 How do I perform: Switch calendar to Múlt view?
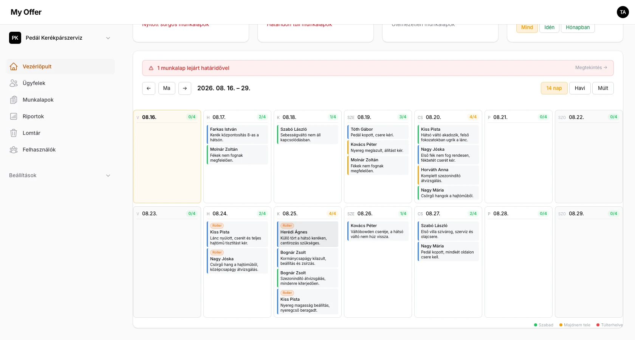[x=603, y=88]
